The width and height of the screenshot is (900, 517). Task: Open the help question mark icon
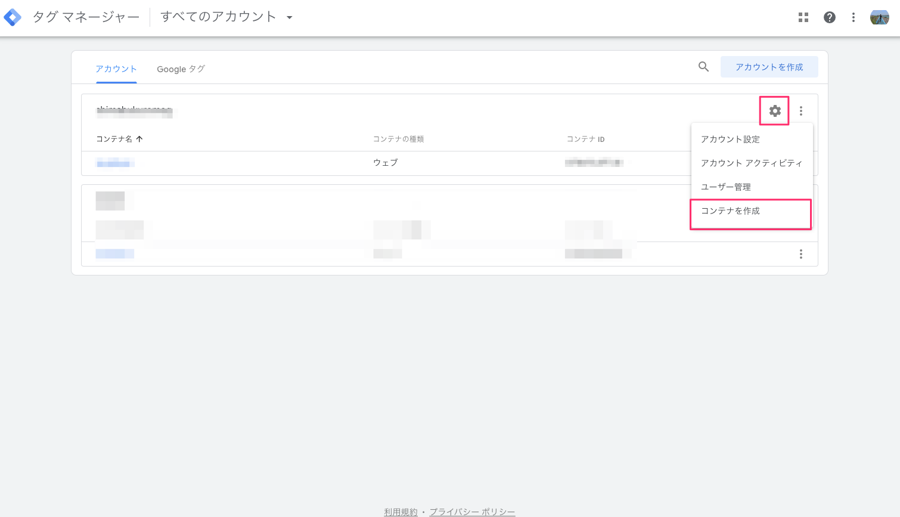coord(829,17)
